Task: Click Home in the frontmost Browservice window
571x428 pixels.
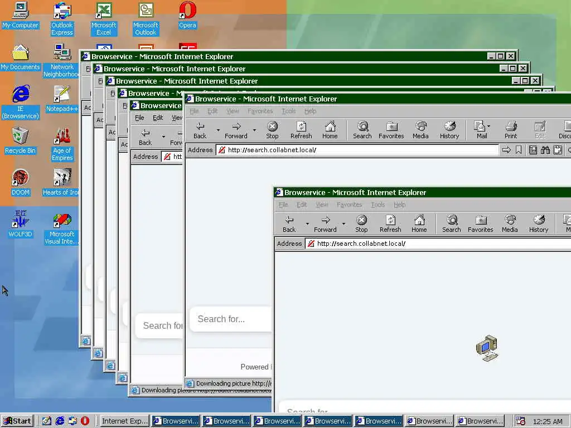Action: (x=419, y=223)
